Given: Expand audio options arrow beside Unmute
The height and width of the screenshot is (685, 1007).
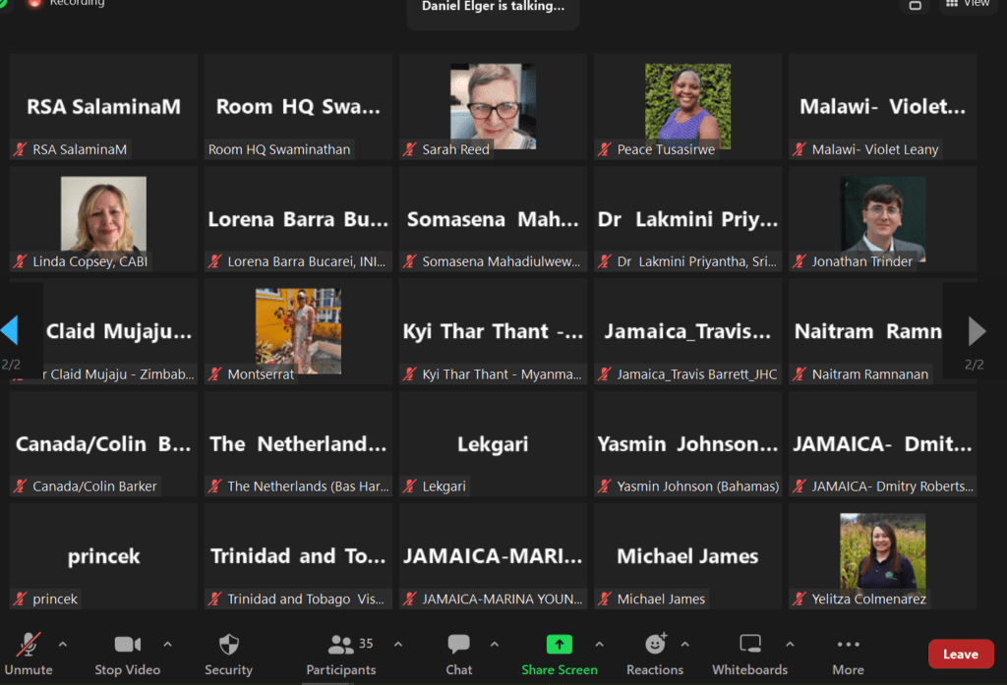Looking at the screenshot, I should click(63, 645).
